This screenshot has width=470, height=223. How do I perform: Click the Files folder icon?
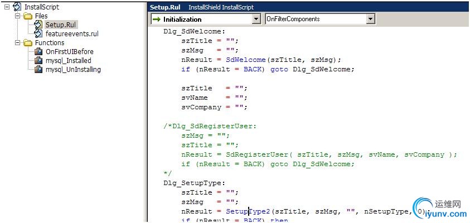coord(28,16)
